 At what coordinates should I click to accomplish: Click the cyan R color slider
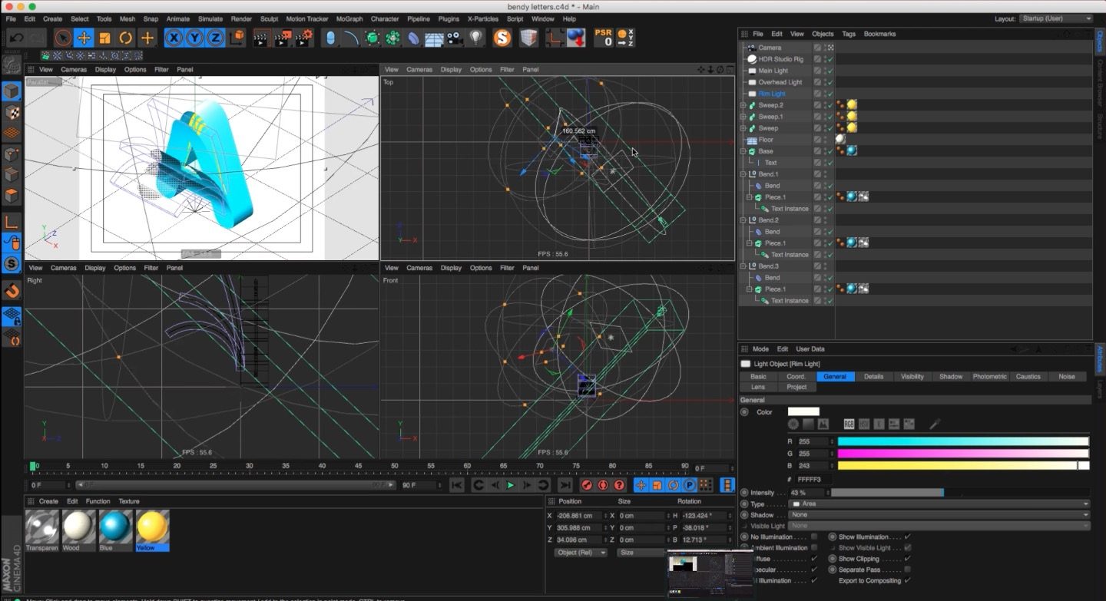pos(963,441)
